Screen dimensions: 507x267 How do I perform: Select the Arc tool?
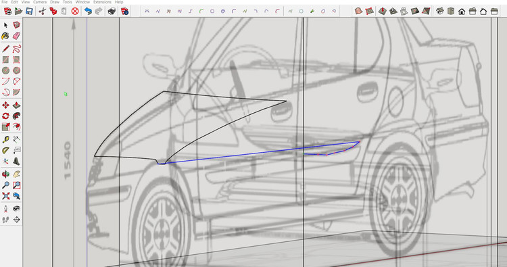pyautogui.click(x=5, y=81)
